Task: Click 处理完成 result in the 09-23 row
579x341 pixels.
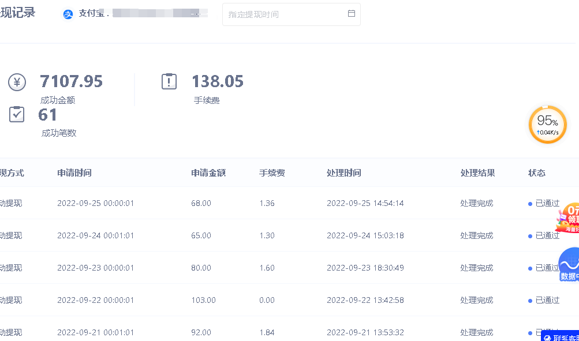Action: (x=477, y=268)
